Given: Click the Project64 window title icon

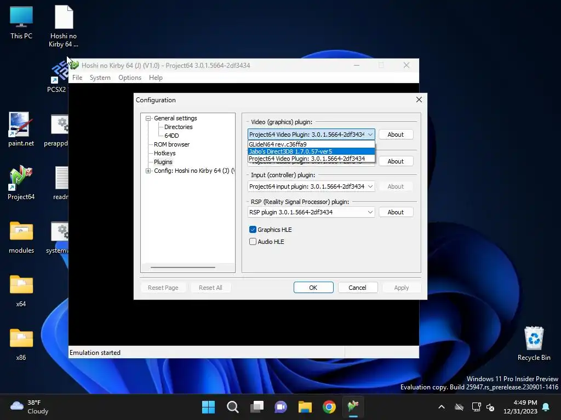Looking at the screenshot, I should (x=74, y=66).
